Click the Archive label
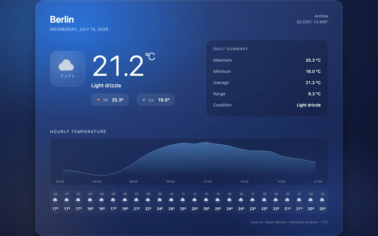The image size is (378, 236). [321, 16]
